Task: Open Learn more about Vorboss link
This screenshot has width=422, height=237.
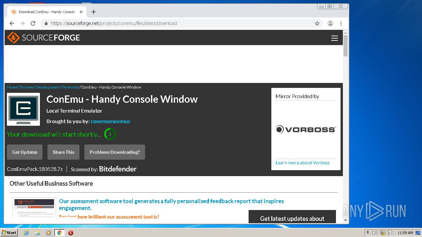Action: tap(303, 163)
